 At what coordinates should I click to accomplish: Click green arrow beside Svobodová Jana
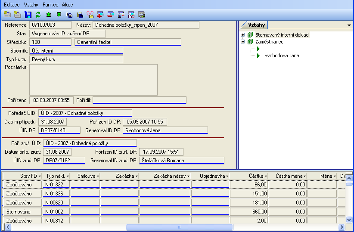(258, 56)
